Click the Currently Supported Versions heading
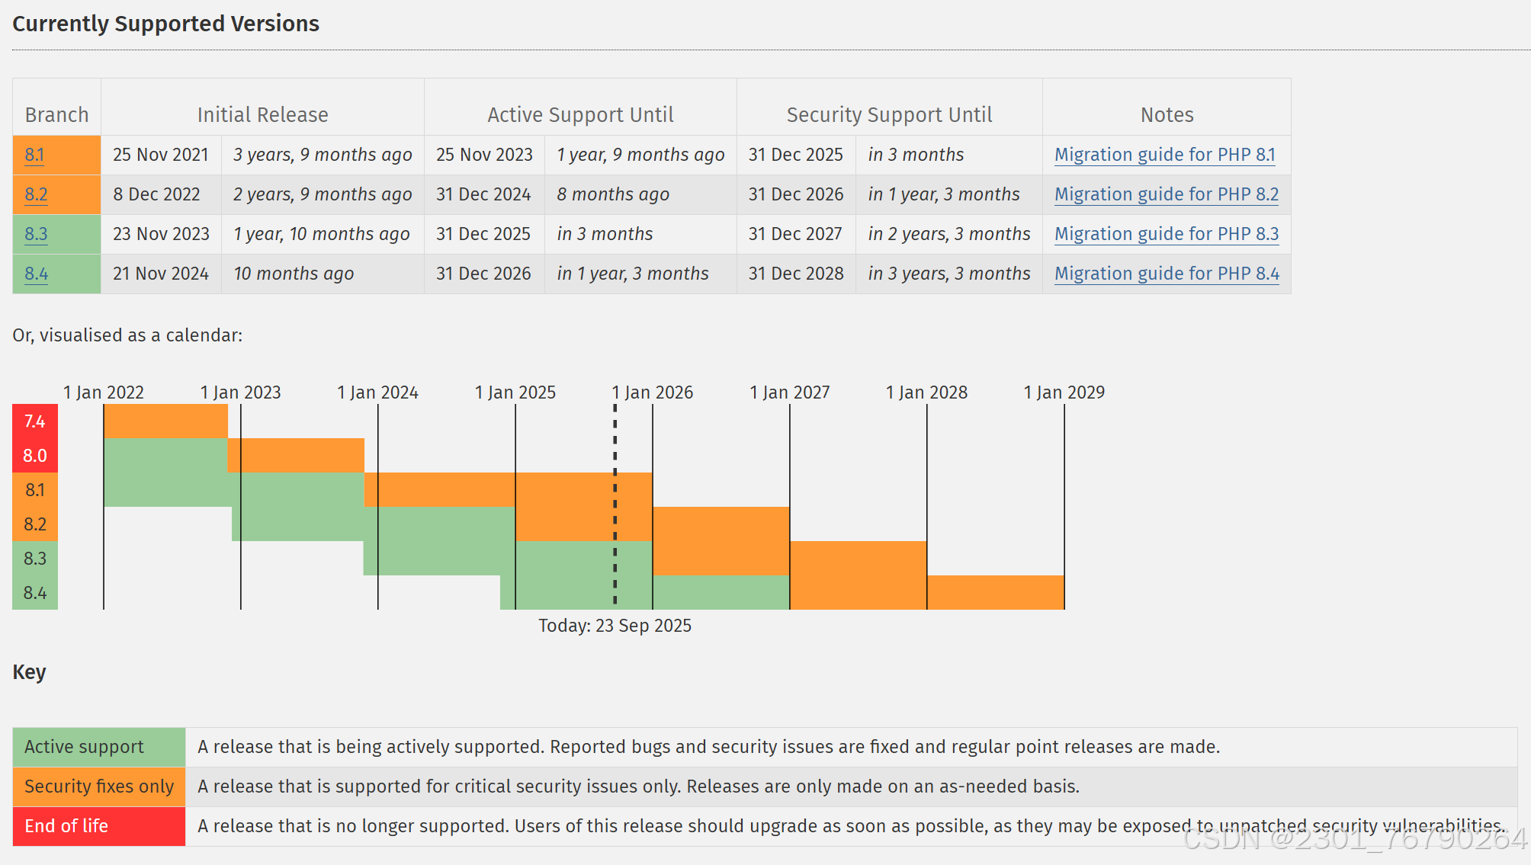This screenshot has width=1531, height=865. 165,24
